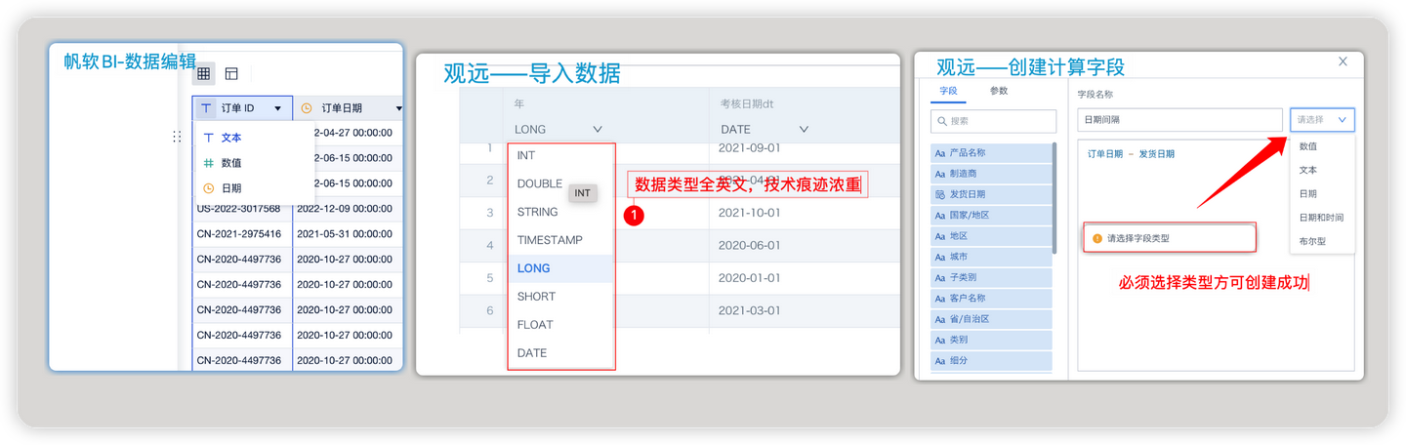Pick DATE from the data type list
Image resolution: width=1406 pixels, height=445 pixels.
click(x=561, y=353)
